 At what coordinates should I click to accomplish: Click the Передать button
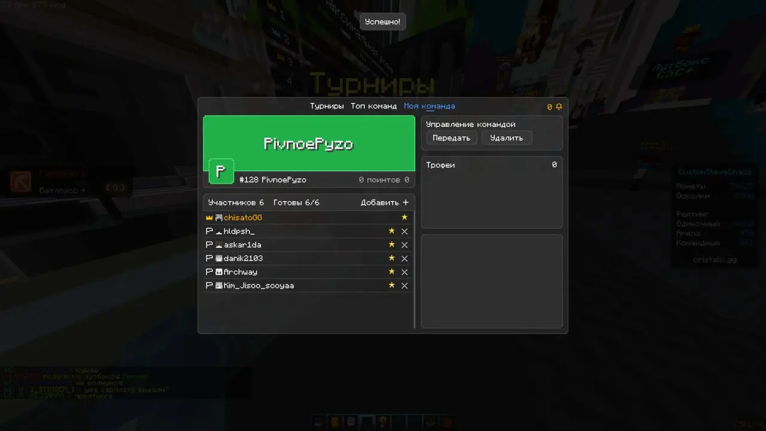click(x=452, y=138)
